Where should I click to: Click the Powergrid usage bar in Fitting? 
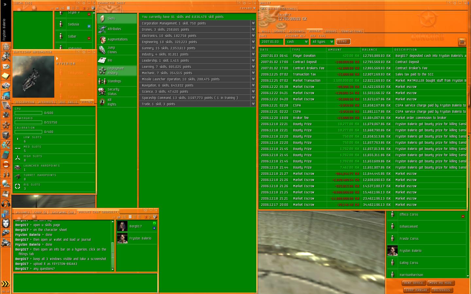coord(28,122)
